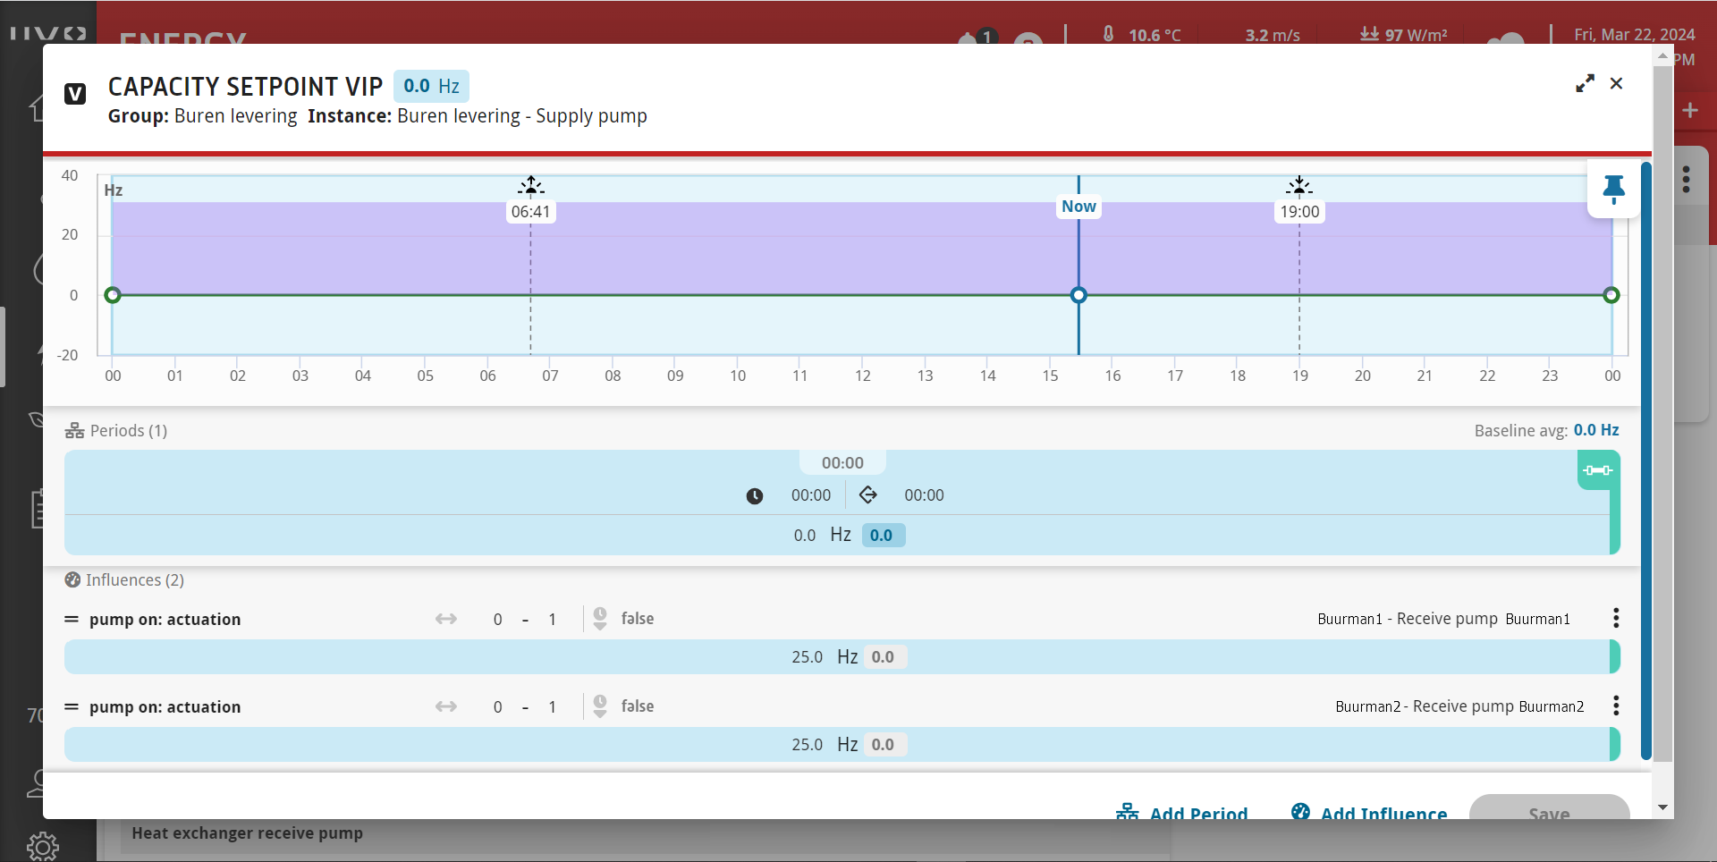Click the period 0.0 Hz highlighted value
This screenshot has height=862, width=1717.
coord(883,535)
